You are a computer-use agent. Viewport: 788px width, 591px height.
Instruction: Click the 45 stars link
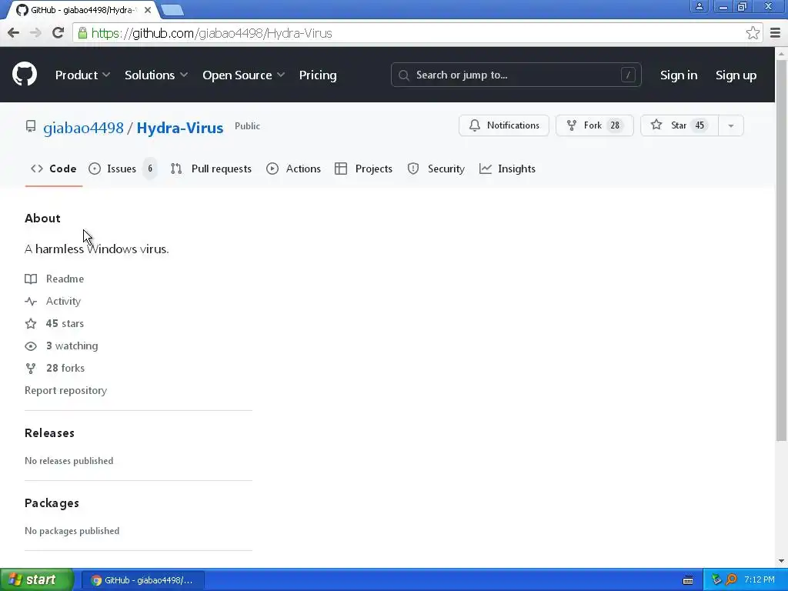[x=55, y=324]
